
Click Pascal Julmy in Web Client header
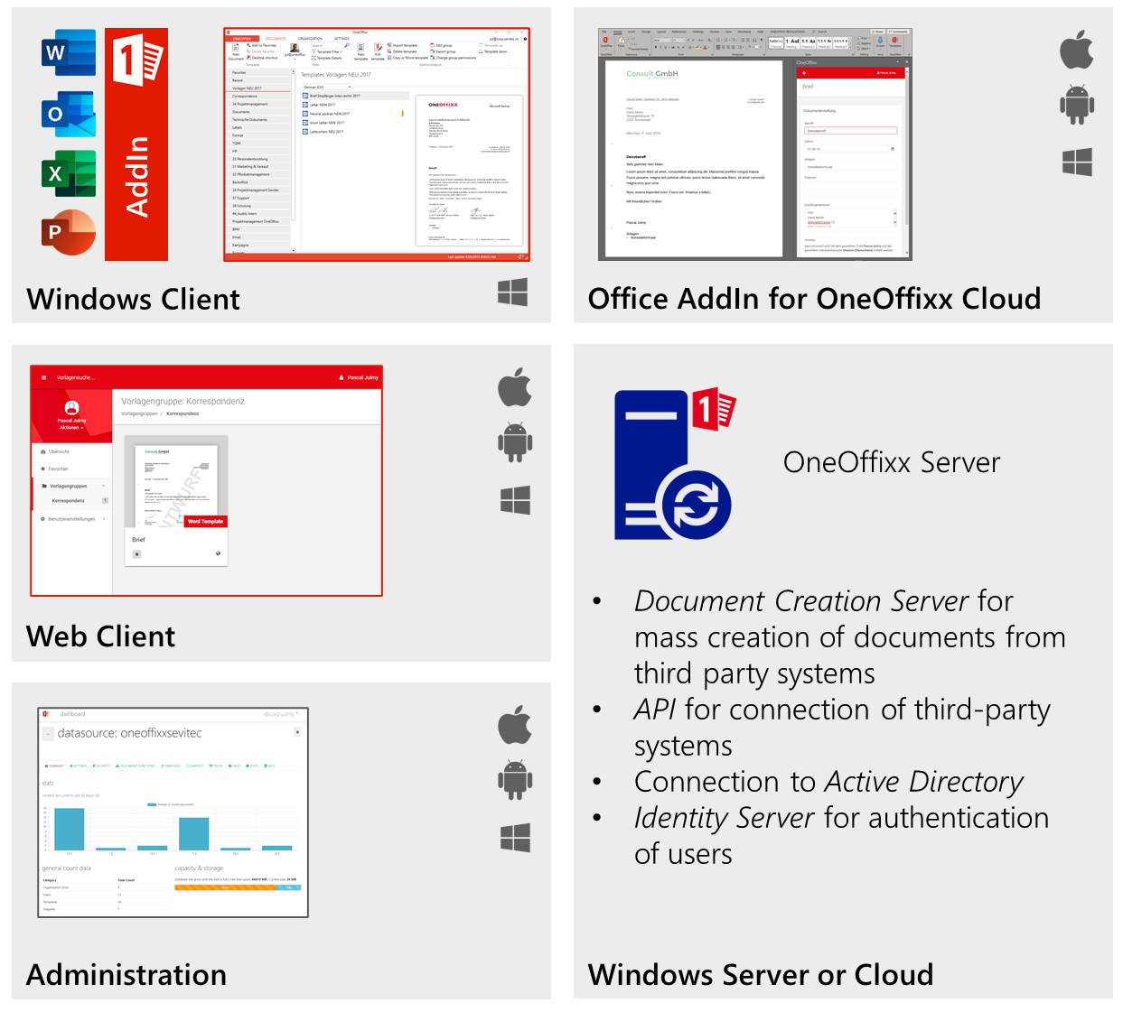[359, 377]
